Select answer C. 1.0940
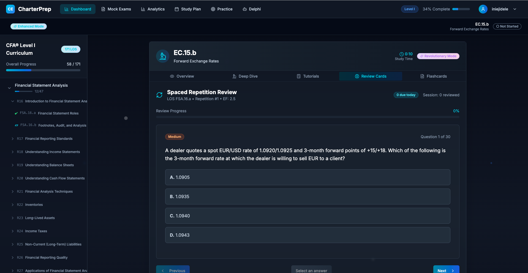Screen dimensions: 528x273 307,216
